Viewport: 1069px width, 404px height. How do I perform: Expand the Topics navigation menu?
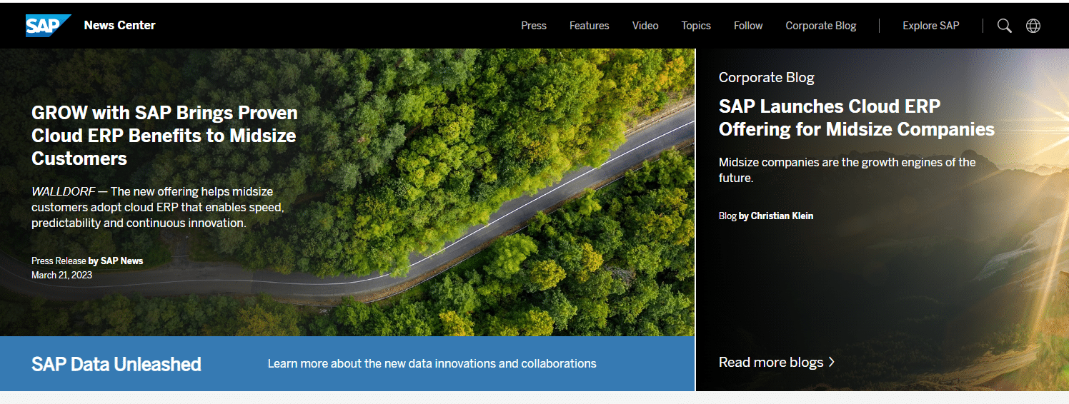click(695, 26)
